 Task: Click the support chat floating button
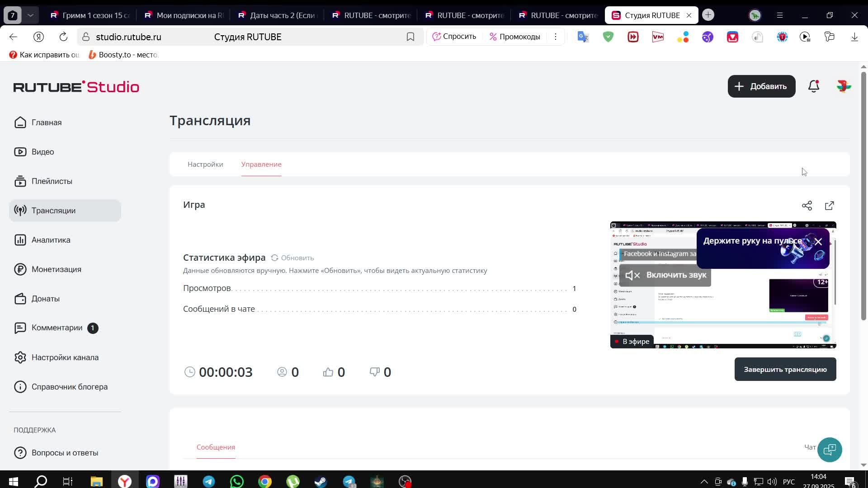tap(830, 450)
